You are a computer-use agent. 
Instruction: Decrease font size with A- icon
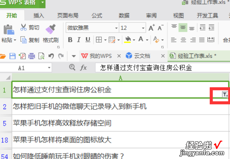click(x=160, y=27)
